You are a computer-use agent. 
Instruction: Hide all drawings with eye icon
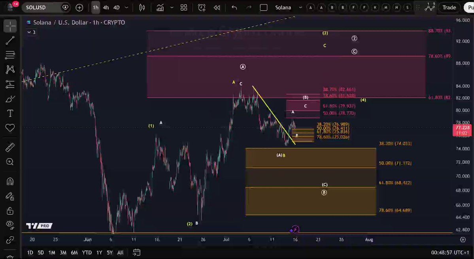click(10, 225)
